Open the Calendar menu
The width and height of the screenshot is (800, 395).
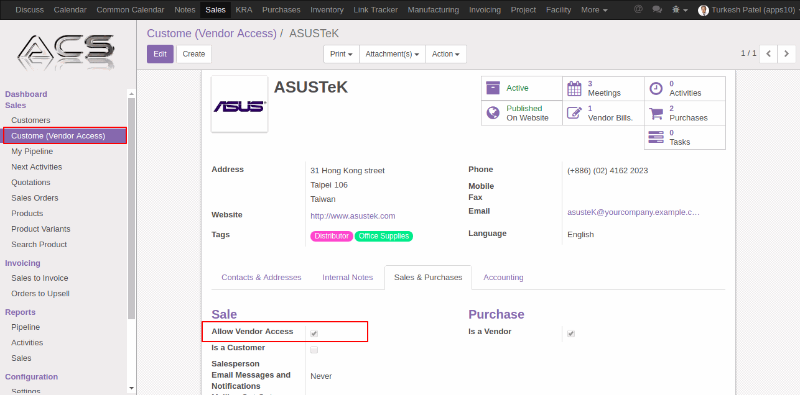pyautogui.click(x=70, y=10)
